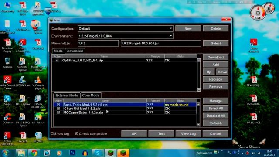
Task: Click the RU language indicator in tray
Action: click(230, 153)
